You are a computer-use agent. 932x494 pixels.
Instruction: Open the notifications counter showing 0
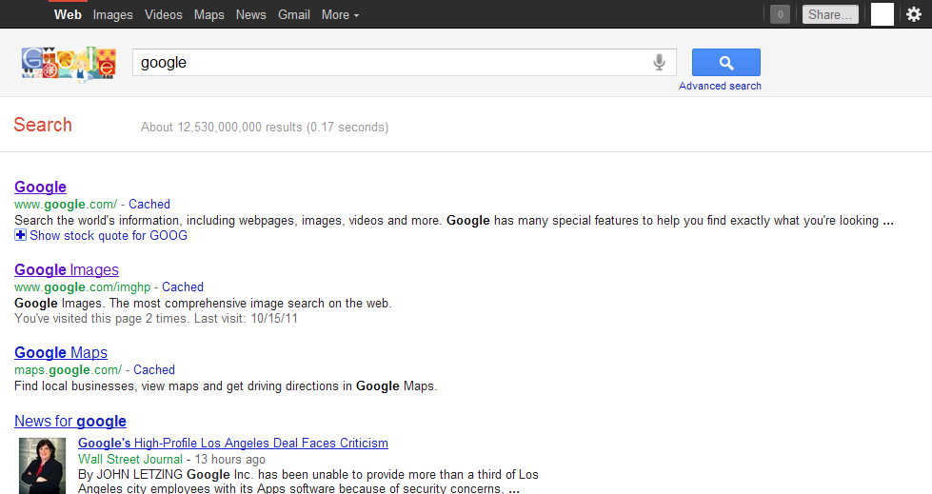click(x=780, y=14)
